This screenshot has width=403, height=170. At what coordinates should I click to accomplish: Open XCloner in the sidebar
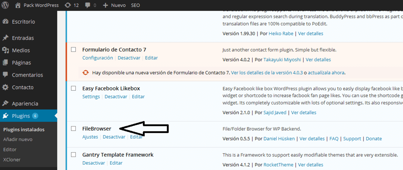coord(12,159)
